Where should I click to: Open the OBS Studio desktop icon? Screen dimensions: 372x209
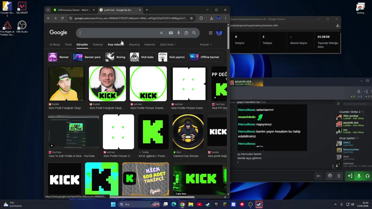tap(22, 27)
